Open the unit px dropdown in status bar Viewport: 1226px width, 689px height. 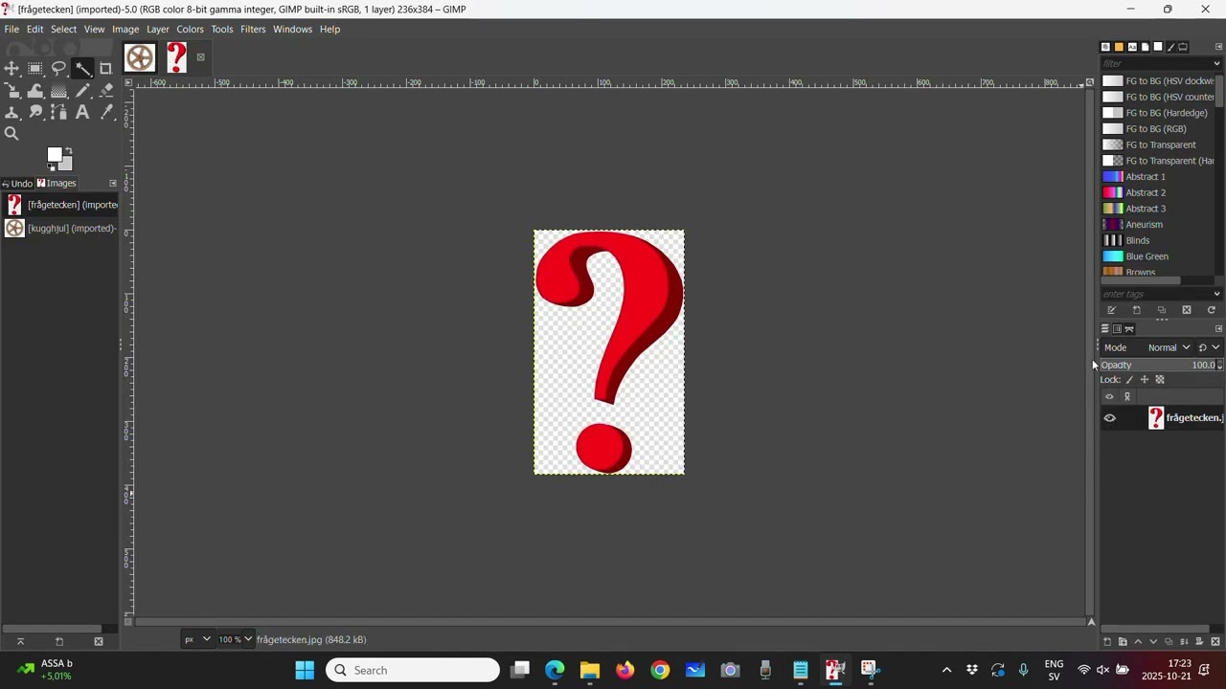[x=197, y=639]
